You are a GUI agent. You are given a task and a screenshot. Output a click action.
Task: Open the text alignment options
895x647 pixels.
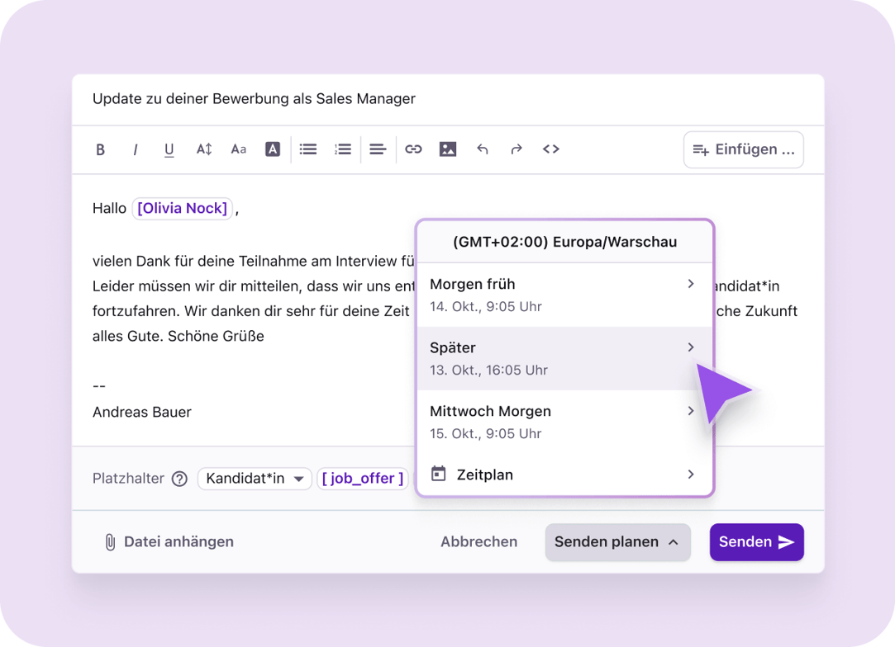tap(378, 149)
